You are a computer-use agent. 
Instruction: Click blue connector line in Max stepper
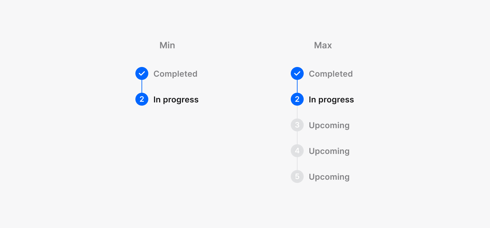297,86
